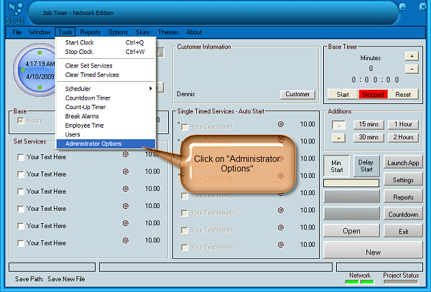
Task: Click the Launch App button
Action: click(x=403, y=163)
